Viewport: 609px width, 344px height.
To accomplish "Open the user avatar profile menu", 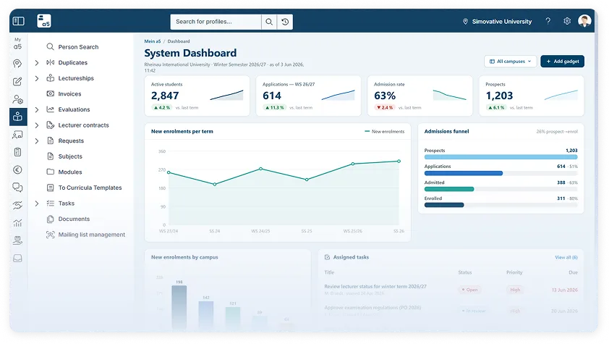I will click(584, 21).
